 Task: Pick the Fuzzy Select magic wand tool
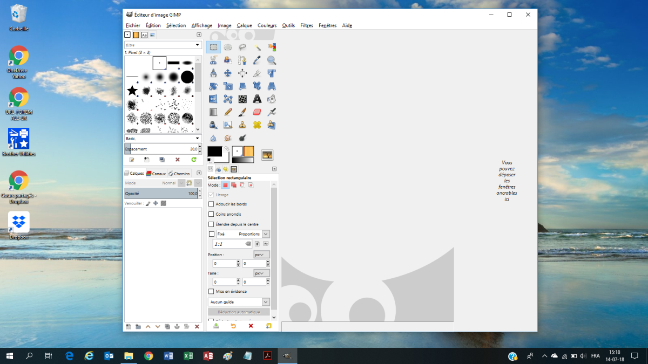(257, 47)
